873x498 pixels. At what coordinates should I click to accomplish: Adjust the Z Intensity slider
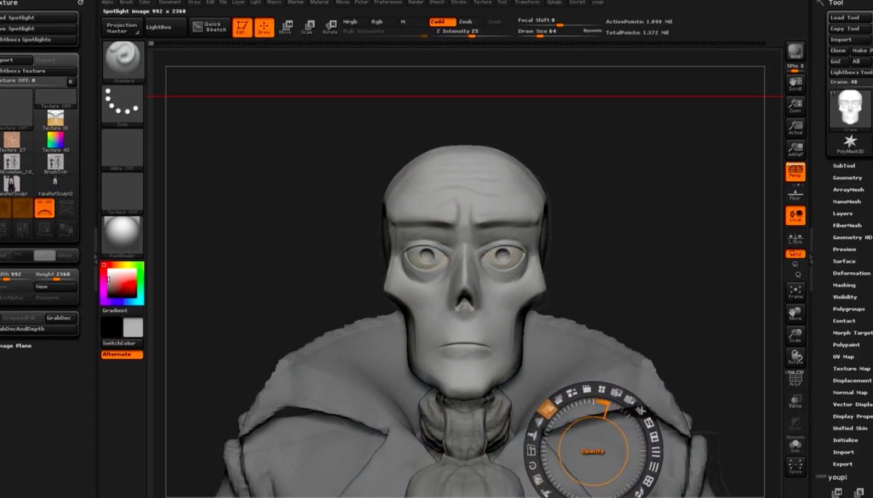(x=458, y=33)
